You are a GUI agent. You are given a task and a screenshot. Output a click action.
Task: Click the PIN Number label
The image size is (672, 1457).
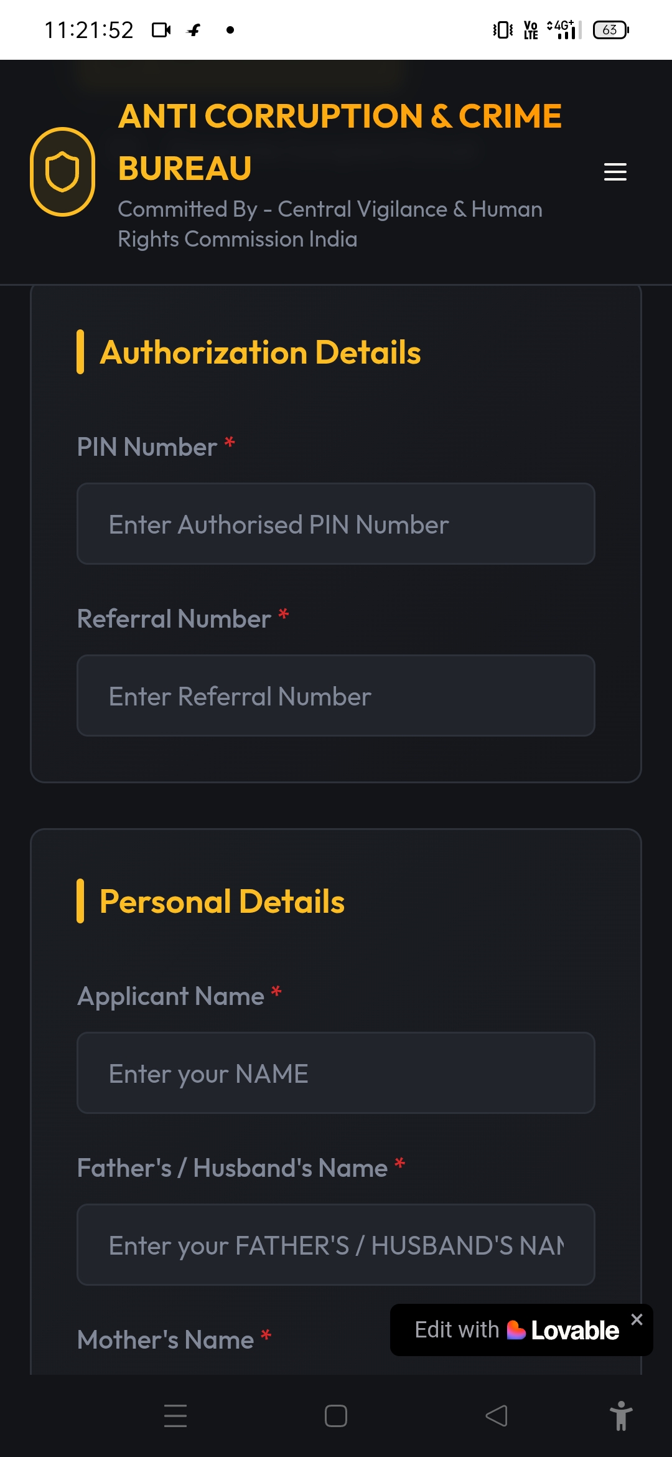(x=147, y=447)
